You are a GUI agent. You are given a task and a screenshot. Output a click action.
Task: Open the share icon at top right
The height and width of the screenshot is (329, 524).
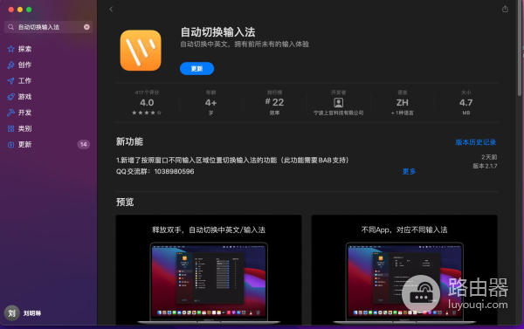pyautogui.click(x=505, y=9)
